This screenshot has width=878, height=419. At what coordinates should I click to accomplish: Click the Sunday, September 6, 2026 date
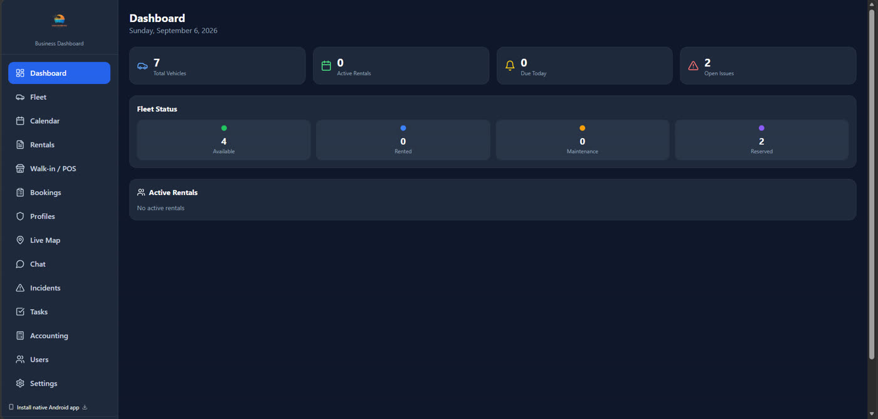174,31
